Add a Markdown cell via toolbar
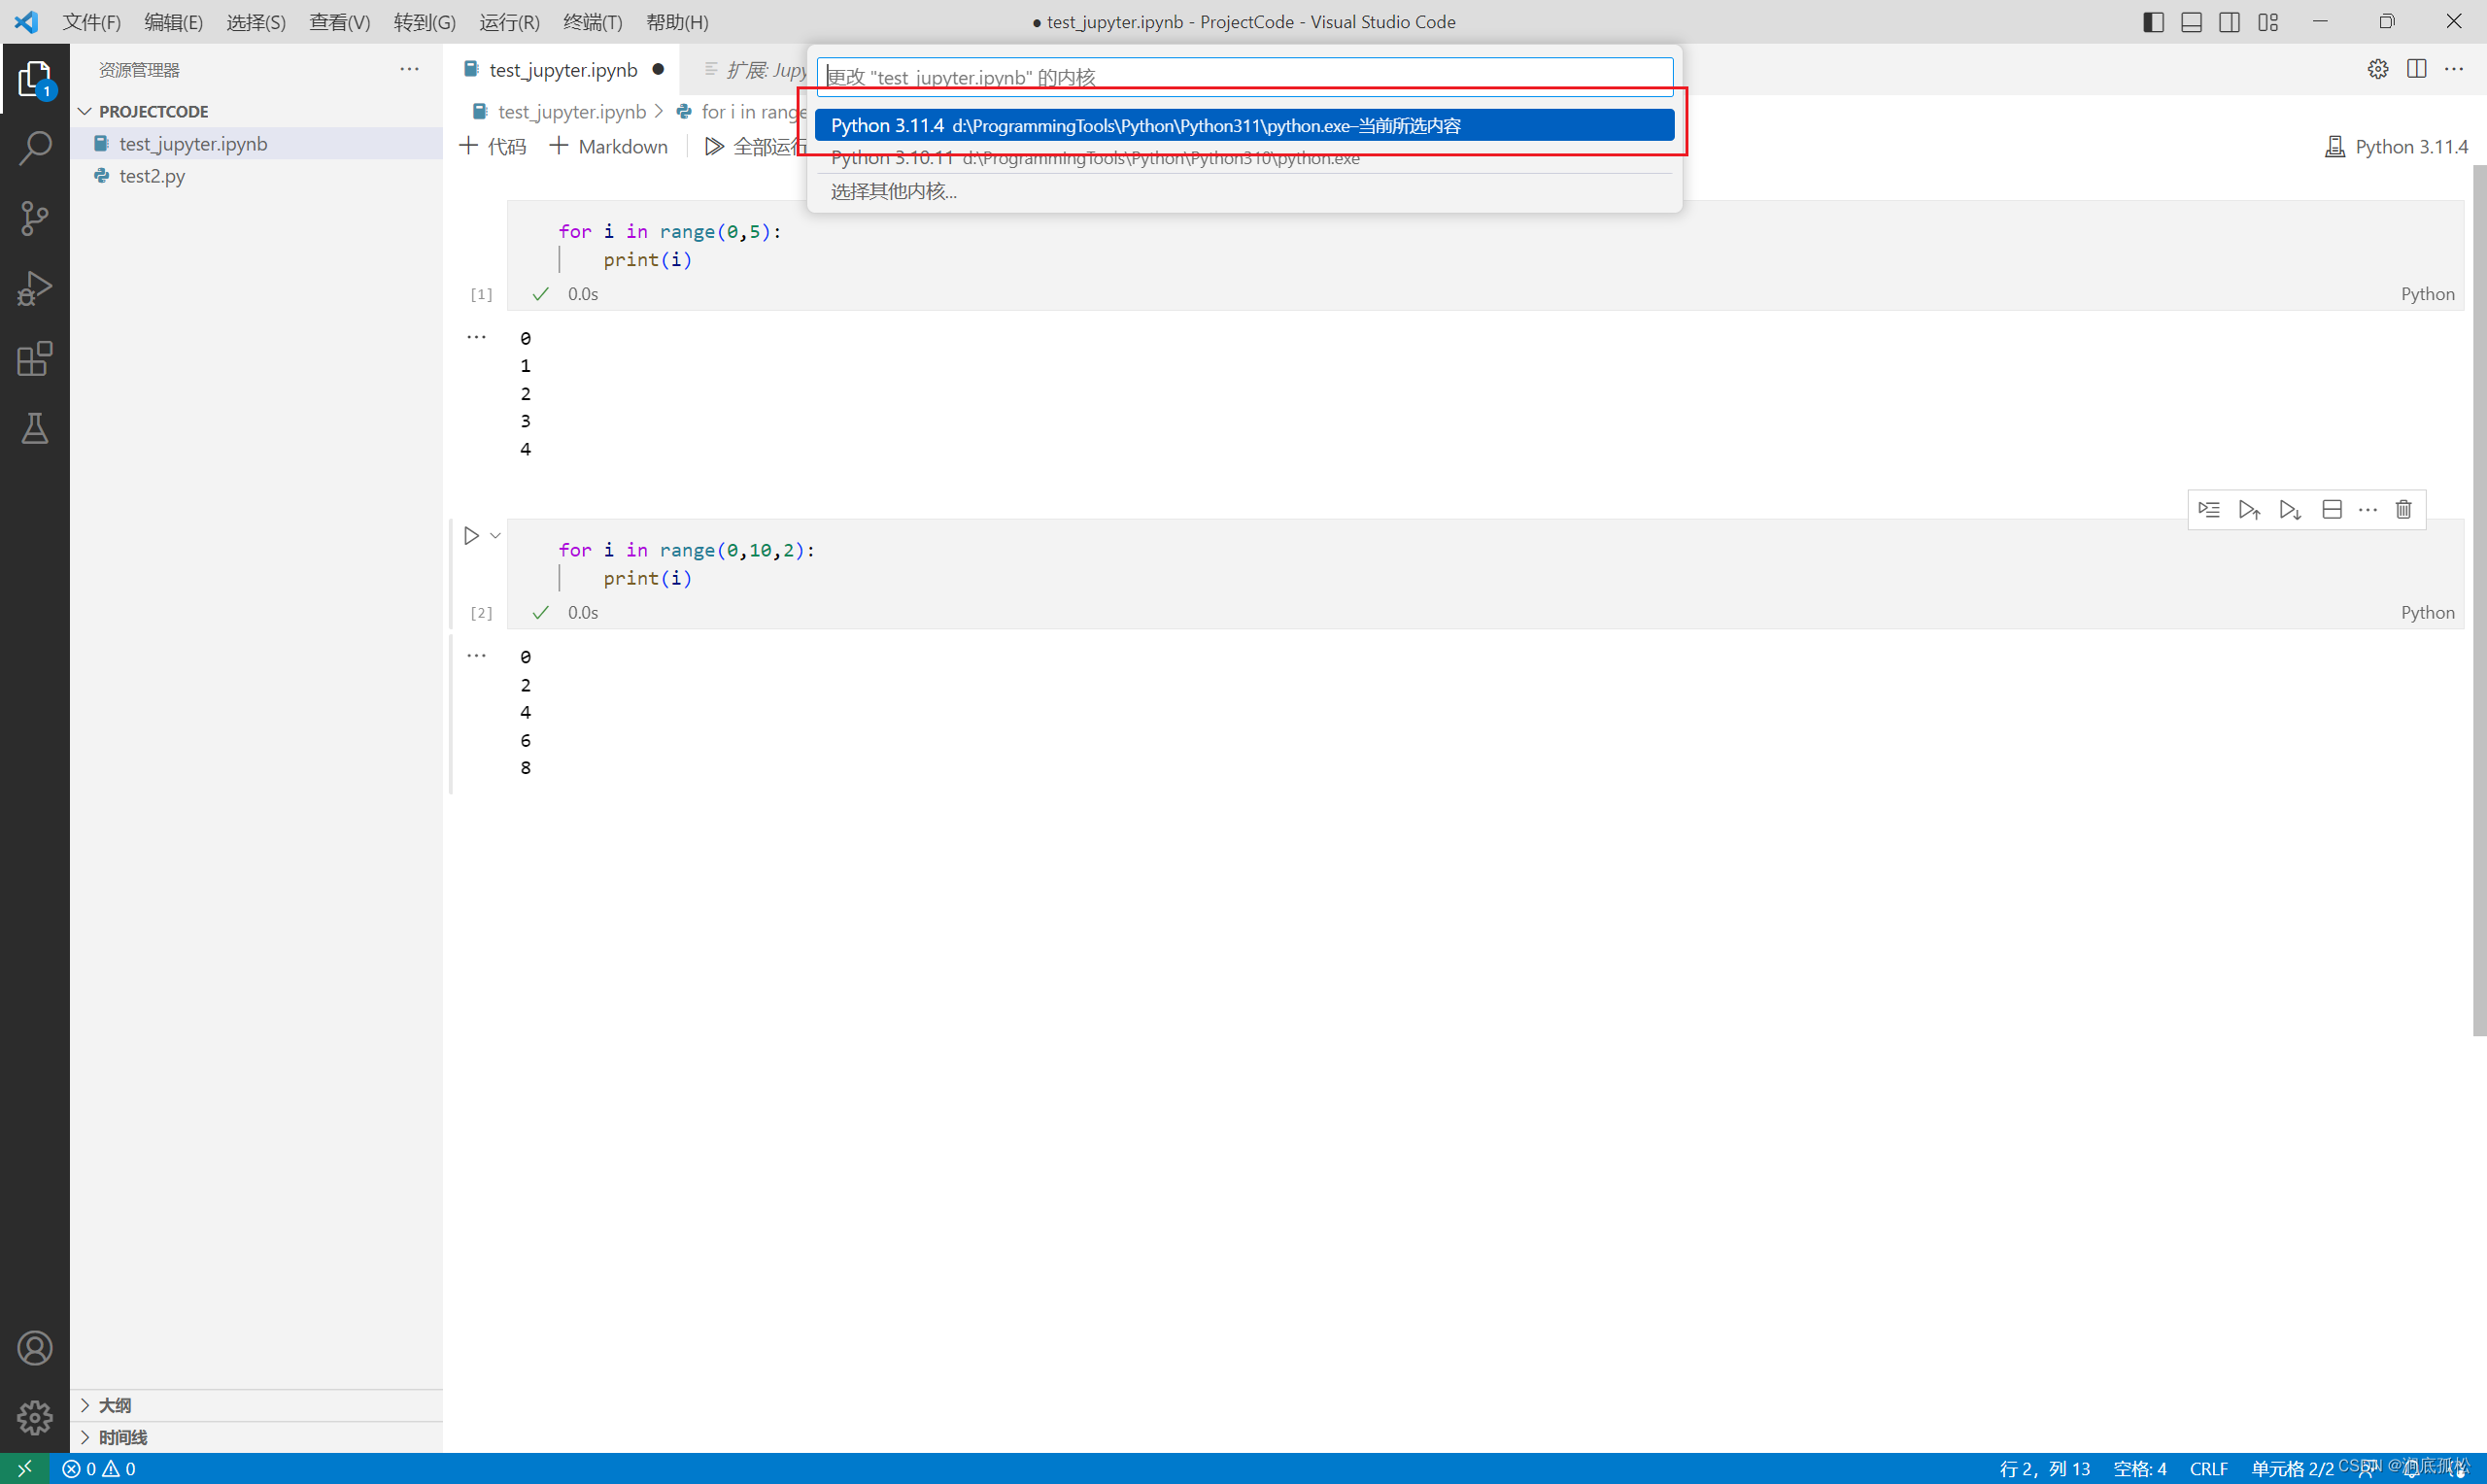 pyautogui.click(x=609, y=147)
